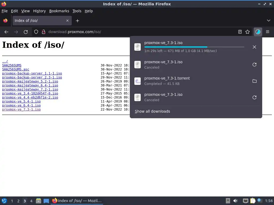Open the tracking protection shield icon
The height and width of the screenshot is (205, 274).
(36, 32)
